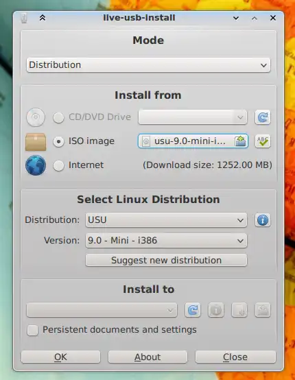Refresh the Install to device list
This screenshot has height=380, width=295.
[193, 310]
